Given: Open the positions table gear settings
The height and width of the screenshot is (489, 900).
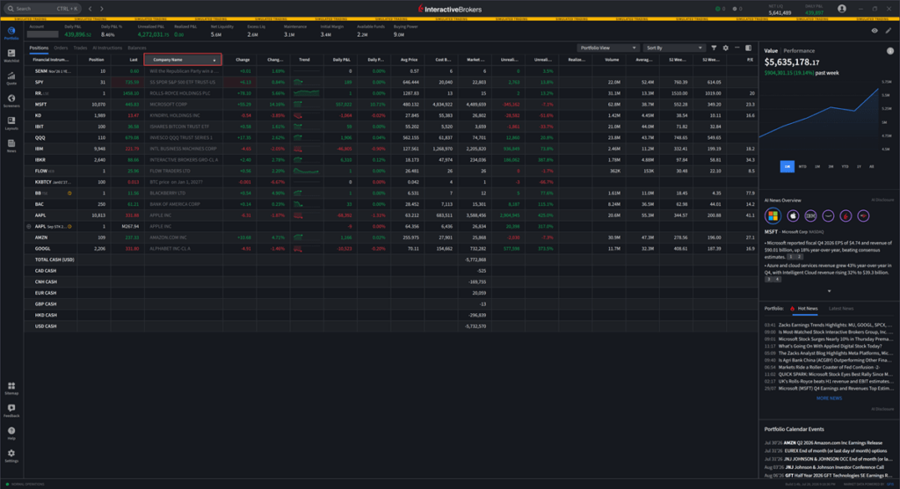Looking at the screenshot, I should pyautogui.click(x=725, y=47).
